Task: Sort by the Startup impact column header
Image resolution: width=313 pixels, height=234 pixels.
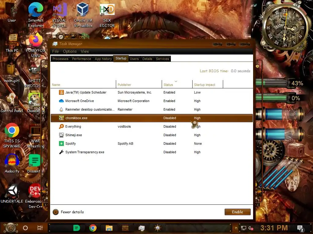Action: pyautogui.click(x=208, y=84)
